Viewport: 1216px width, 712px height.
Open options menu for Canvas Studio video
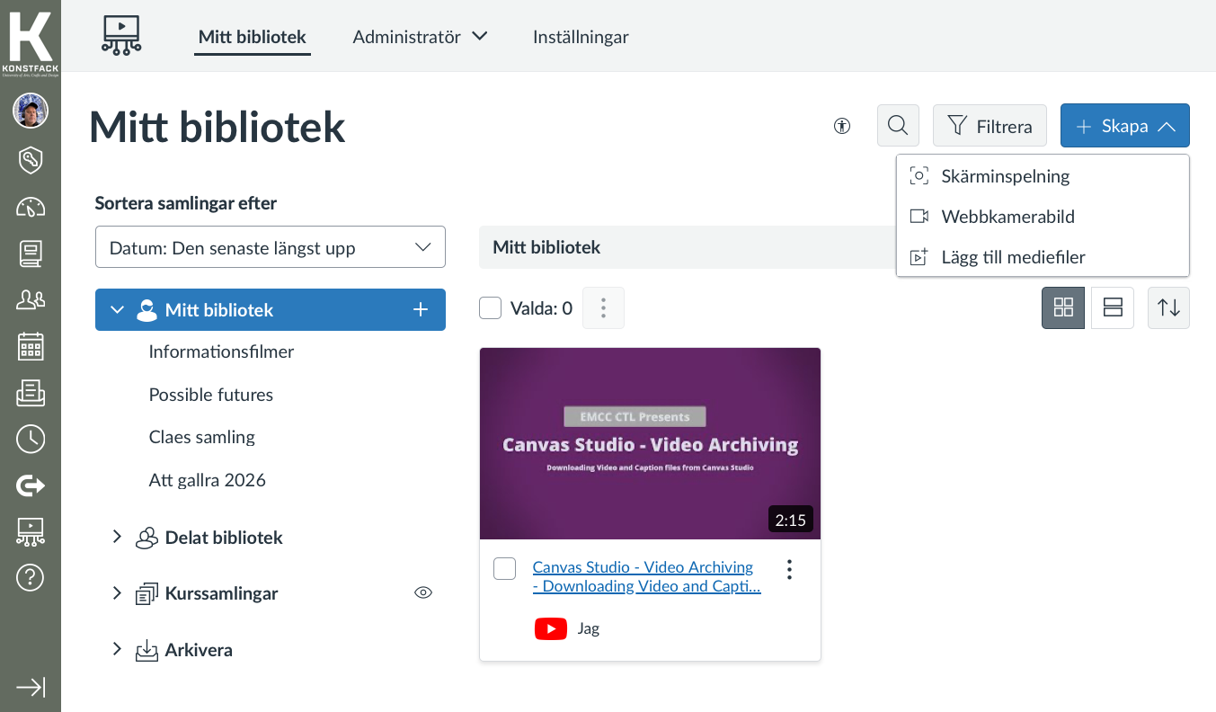point(789,570)
